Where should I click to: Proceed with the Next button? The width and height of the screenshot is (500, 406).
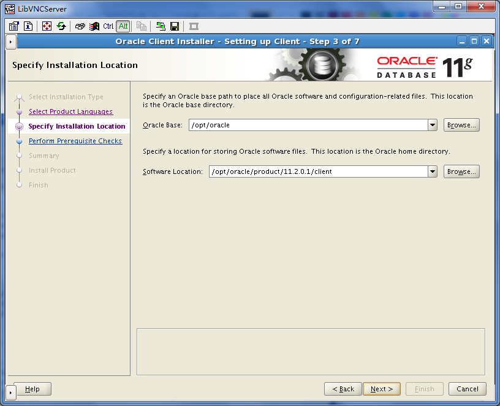(382, 389)
